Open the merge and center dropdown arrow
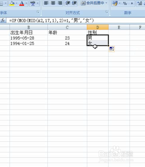Image resolution: width=145 pixels, height=167 pixels. (x=106, y=3)
